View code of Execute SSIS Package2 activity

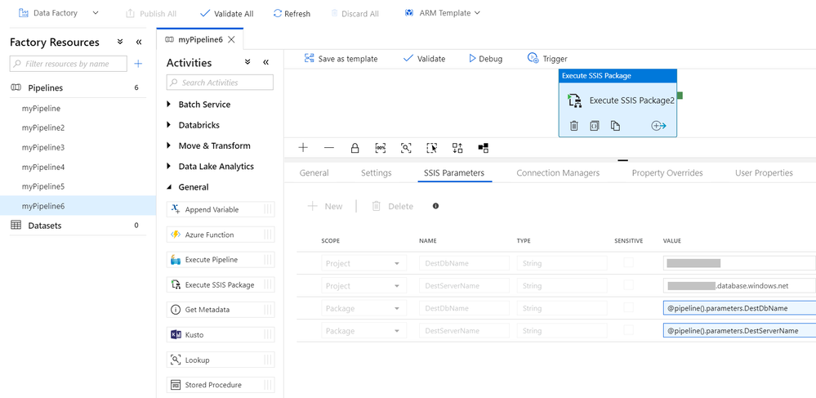tap(595, 126)
